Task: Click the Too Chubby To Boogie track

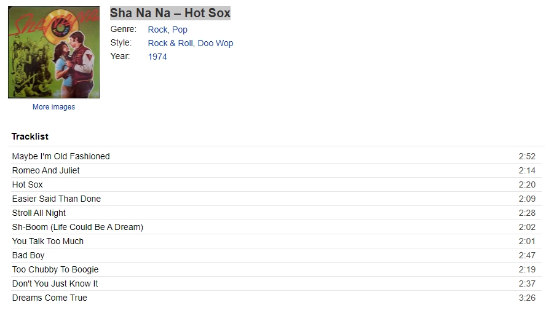Action: click(55, 269)
